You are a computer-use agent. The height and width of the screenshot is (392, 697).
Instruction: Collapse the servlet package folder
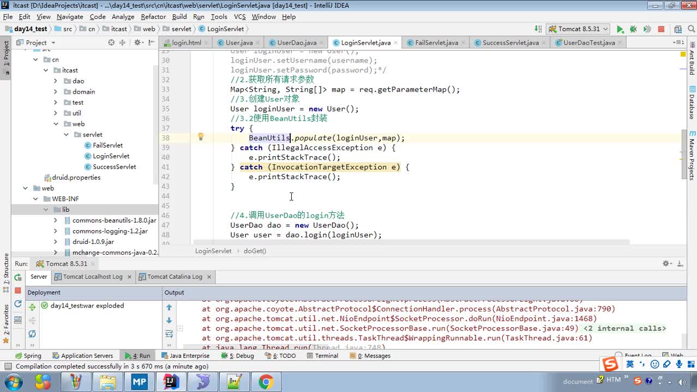[x=65, y=134]
